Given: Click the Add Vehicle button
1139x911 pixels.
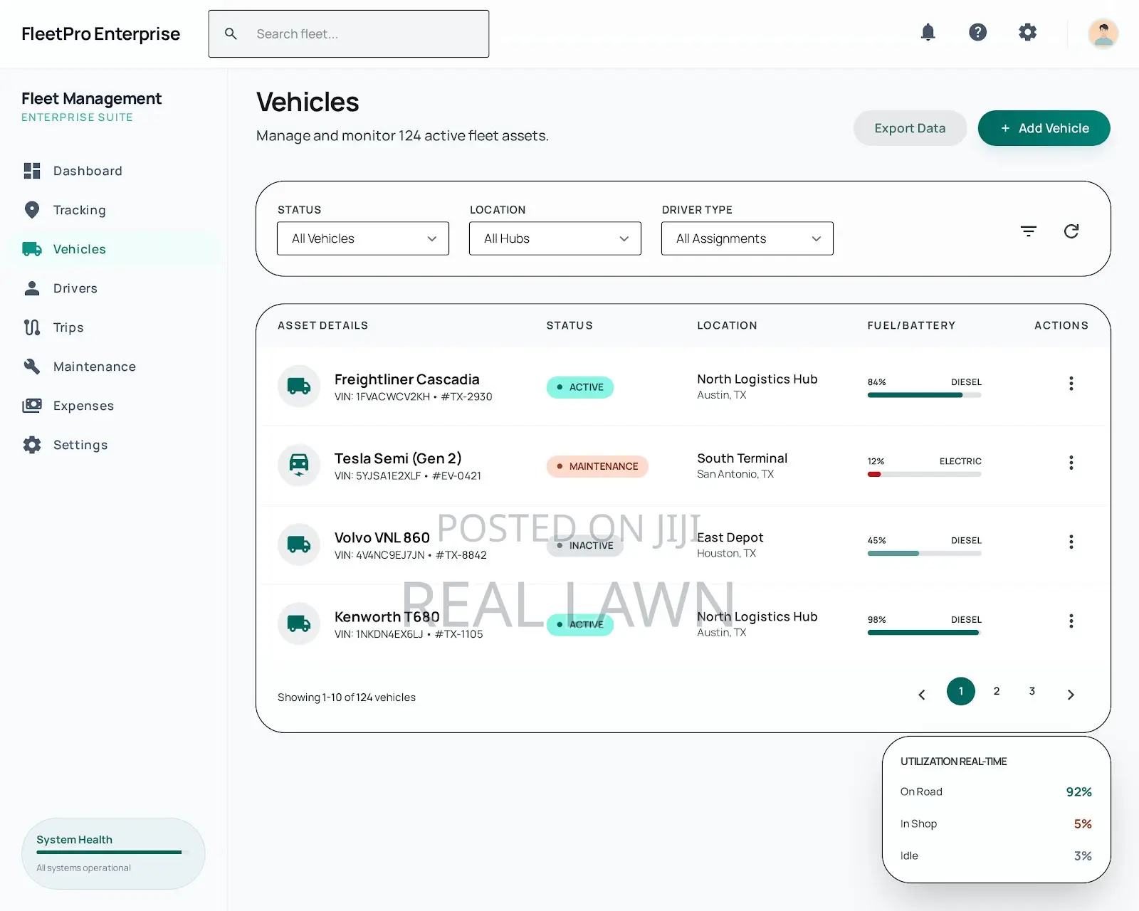Looking at the screenshot, I should [1044, 128].
